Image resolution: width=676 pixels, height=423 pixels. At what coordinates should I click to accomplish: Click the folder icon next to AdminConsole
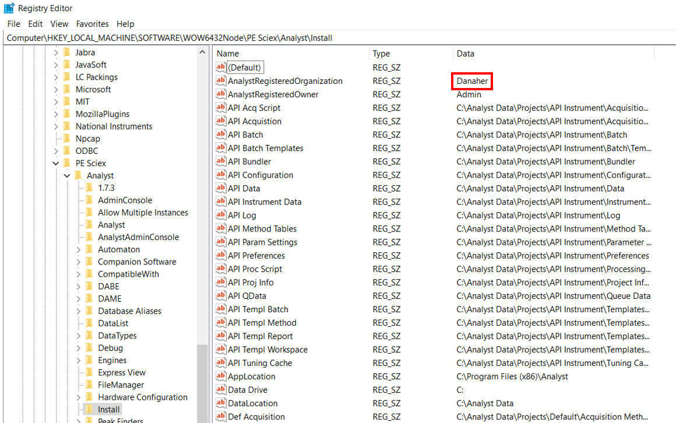point(89,200)
